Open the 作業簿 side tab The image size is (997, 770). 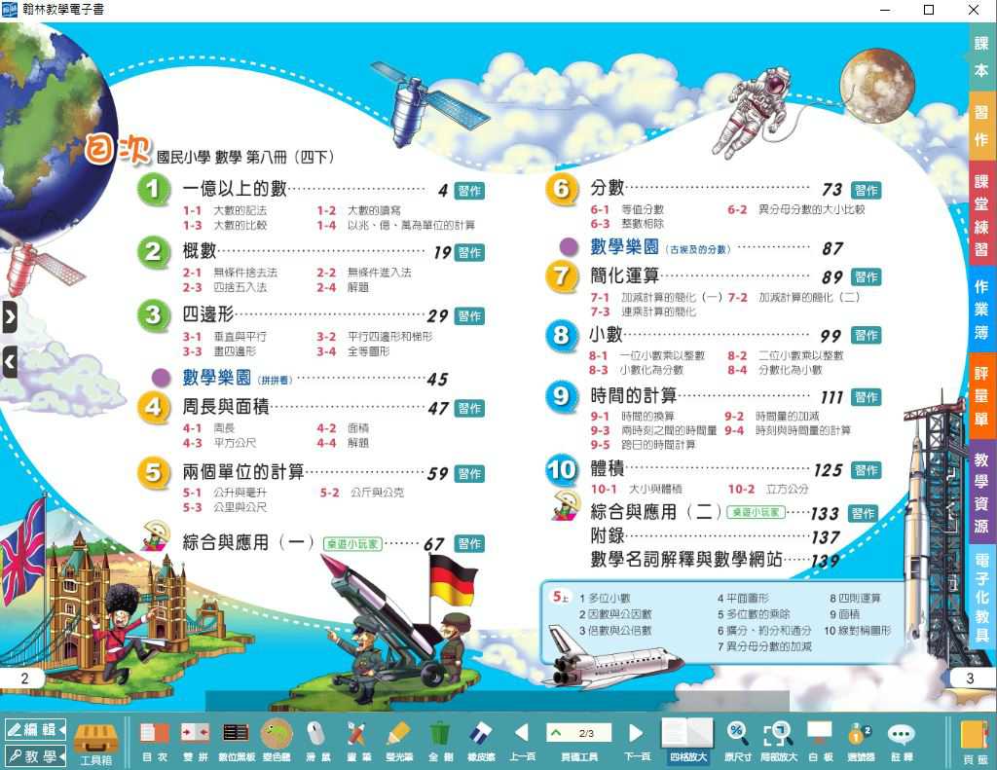point(981,310)
